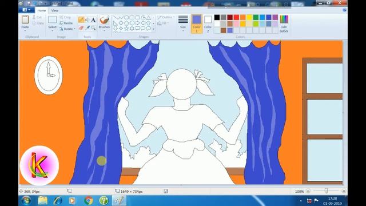Pick the purple color swatch
Screen dimensions: 366x206
click(275, 17)
